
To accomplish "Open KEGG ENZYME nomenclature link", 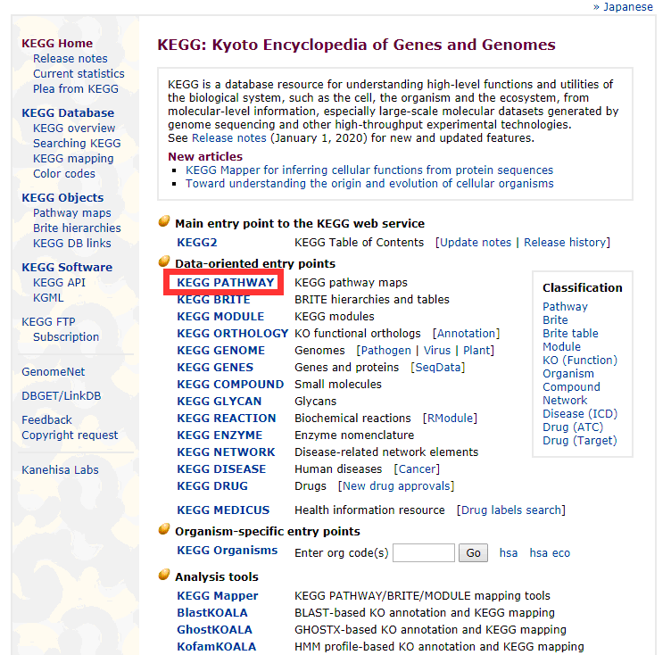I will coord(220,435).
